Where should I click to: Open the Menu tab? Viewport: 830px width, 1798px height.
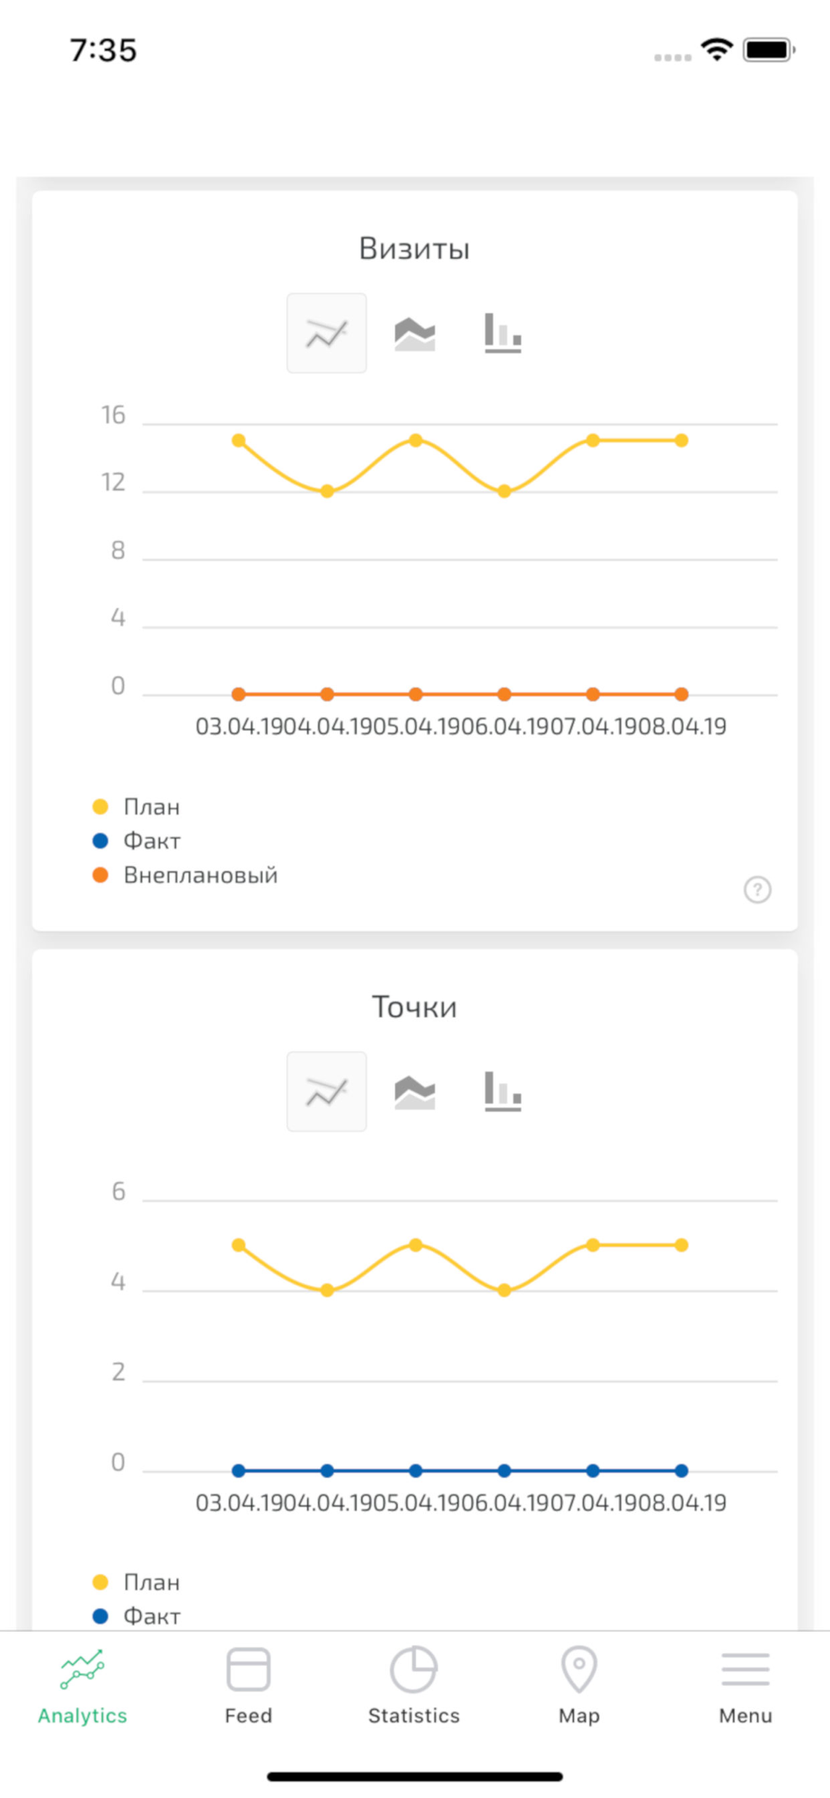coord(746,1686)
